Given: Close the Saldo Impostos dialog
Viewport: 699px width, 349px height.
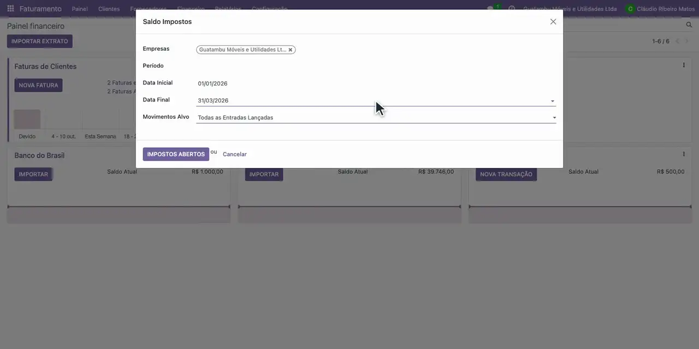Looking at the screenshot, I should [x=553, y=22].
